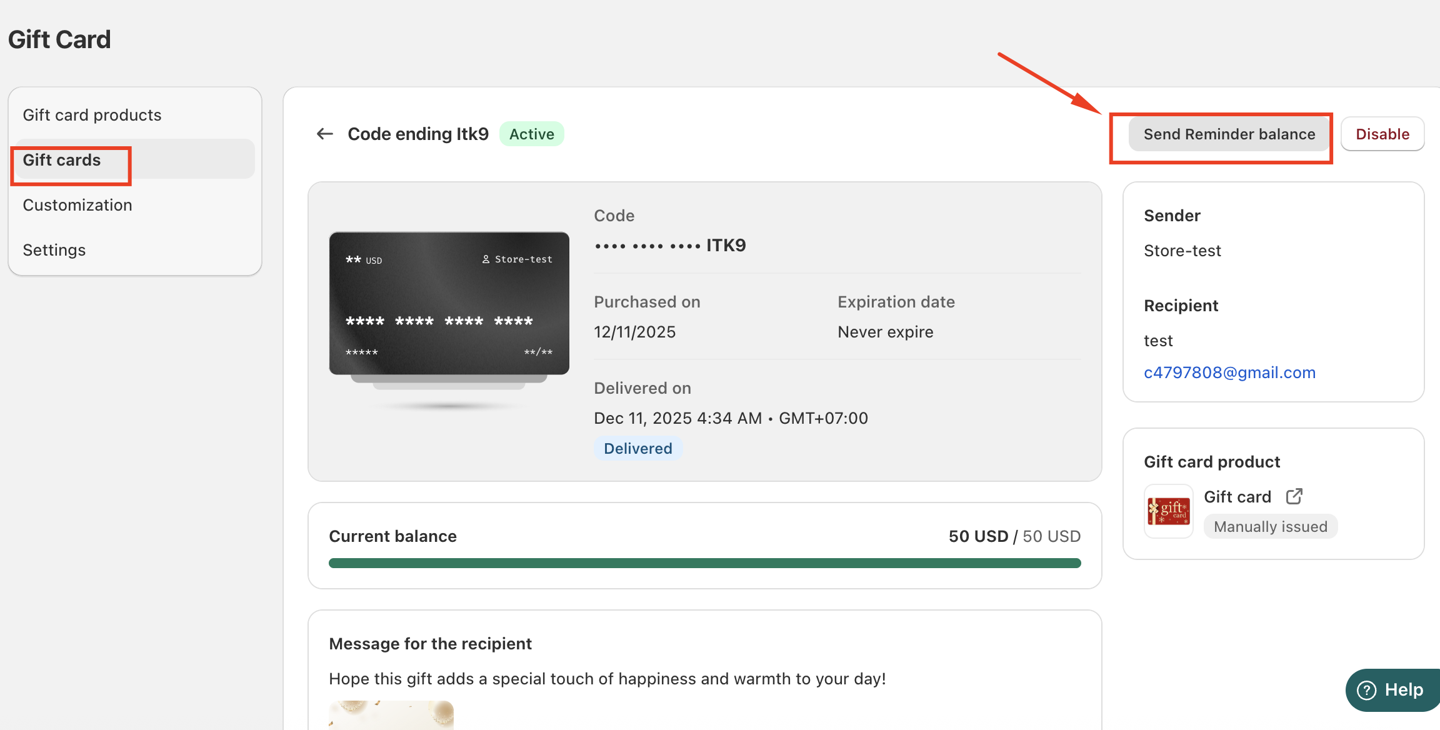Open Gift card products in sidebar
The image size is (1440, 730).
tap(92, 115)
